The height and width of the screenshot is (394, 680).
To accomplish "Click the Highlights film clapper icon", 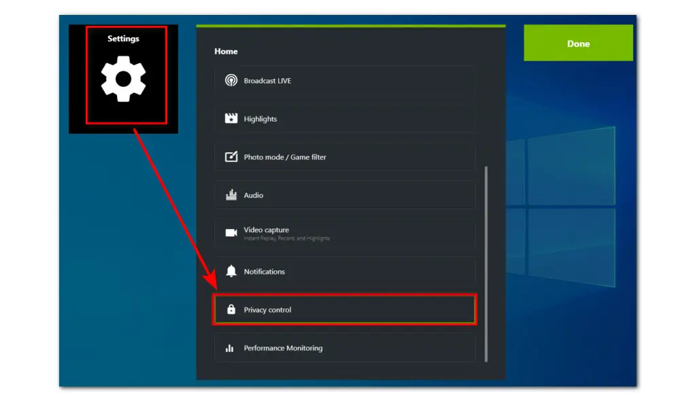I will [231, 119].
